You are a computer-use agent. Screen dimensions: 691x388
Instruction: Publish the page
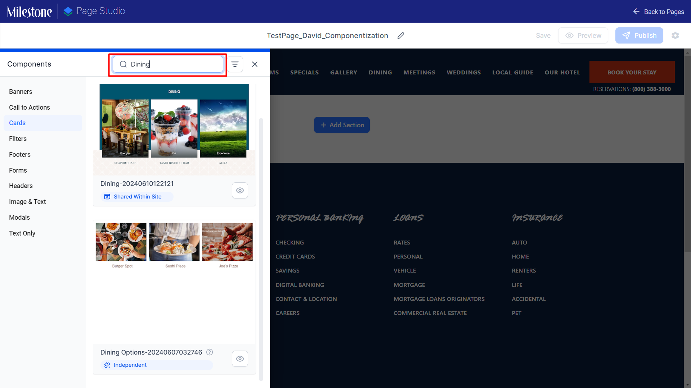pyautogui.click(x=639, y=36)
